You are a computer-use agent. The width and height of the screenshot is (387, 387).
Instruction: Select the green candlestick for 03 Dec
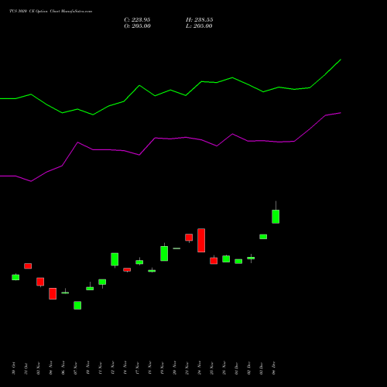263,237
